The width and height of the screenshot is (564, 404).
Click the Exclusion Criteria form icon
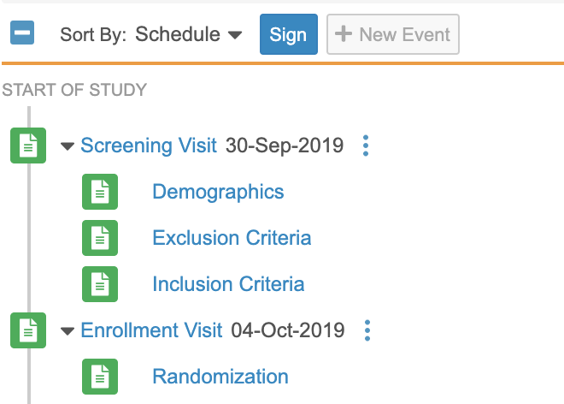[100, 238]
